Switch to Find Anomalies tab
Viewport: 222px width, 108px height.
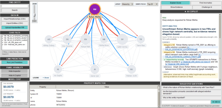(x=206, y=3)
